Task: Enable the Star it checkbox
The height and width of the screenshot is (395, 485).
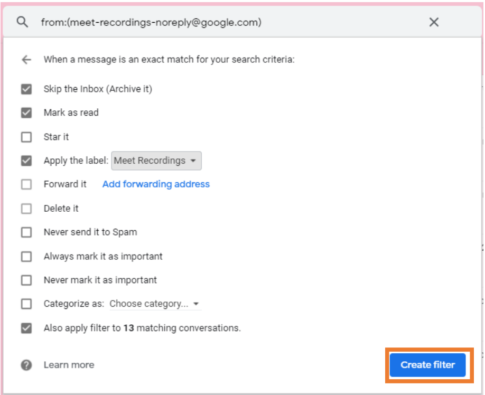Action: click(26, 137)
